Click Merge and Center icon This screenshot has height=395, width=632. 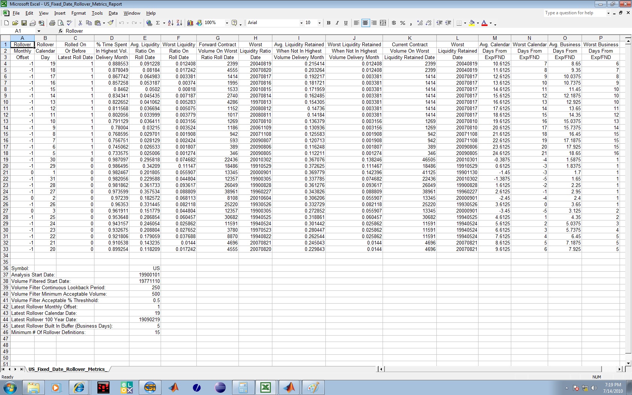(383, 23)
